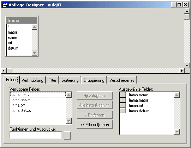Click the mover box beside Imma.matnr
This screenshot has height=148, width=191.
[123, 100]
